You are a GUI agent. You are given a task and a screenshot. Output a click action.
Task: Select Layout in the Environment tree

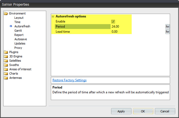[x=19, y=18]
